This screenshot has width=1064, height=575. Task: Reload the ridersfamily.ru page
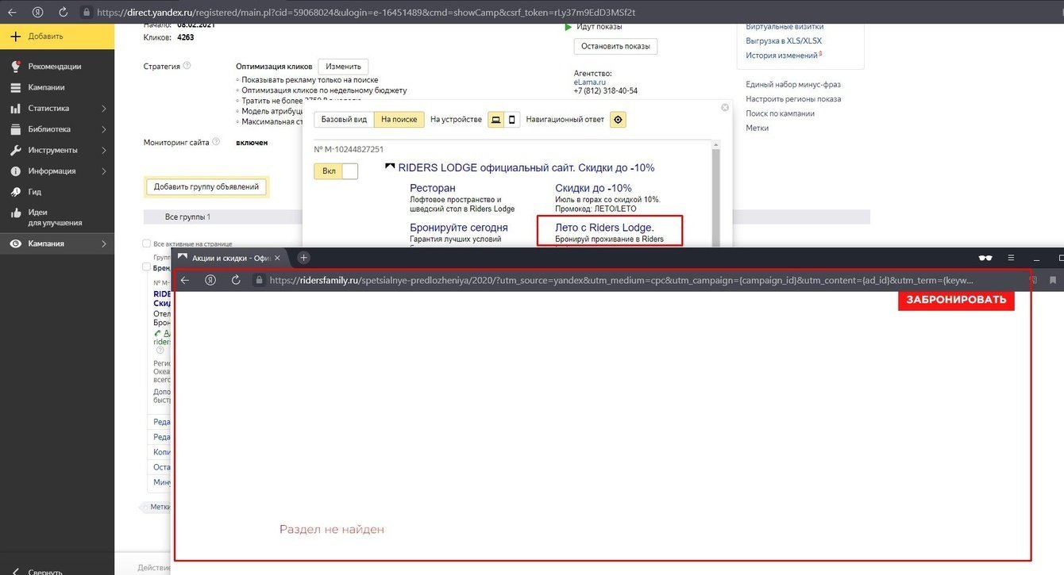236,280
